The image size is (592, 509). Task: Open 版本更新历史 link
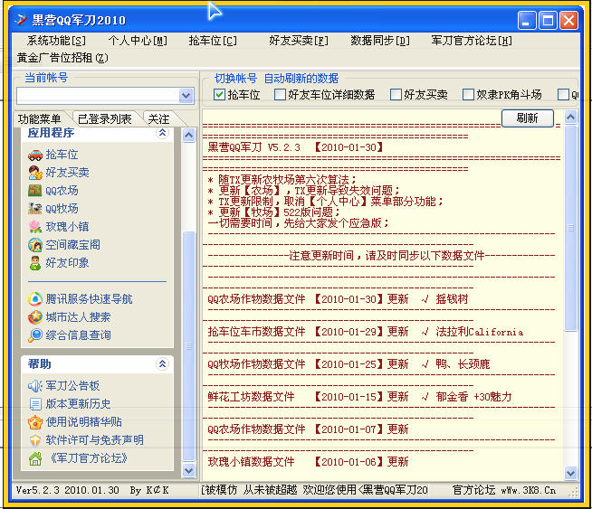(78, 404)
